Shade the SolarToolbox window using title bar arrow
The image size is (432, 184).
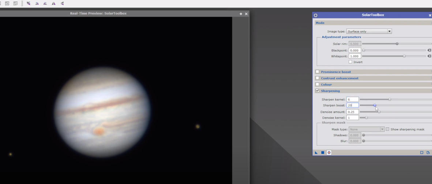click(430, 15)
